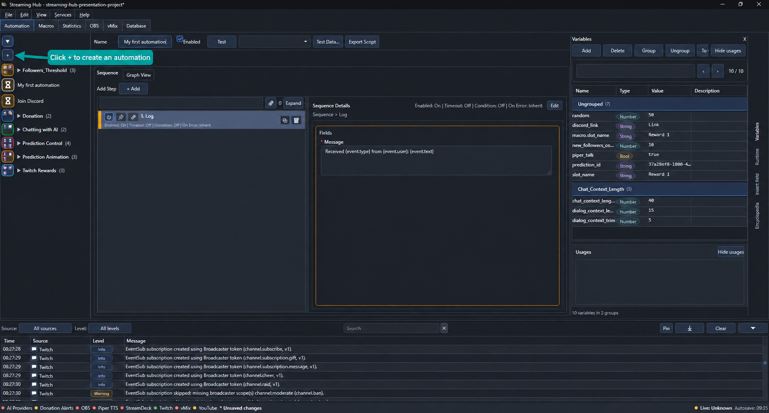The width and height of the screenshot is (769, 413).
Task: Expand the Donation group
Action: coord(19,116)
